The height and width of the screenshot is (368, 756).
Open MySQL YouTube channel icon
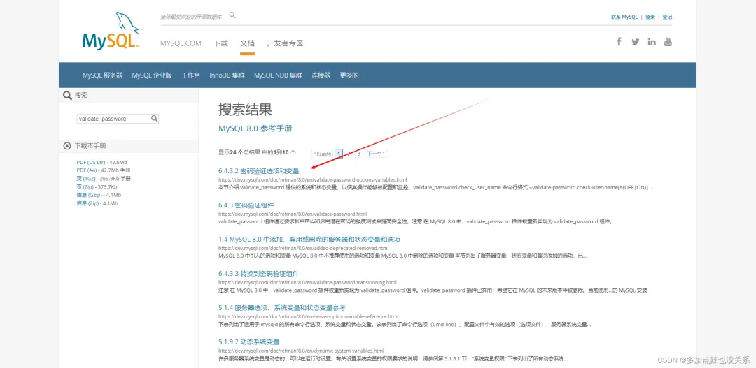[x=668, y=41]
